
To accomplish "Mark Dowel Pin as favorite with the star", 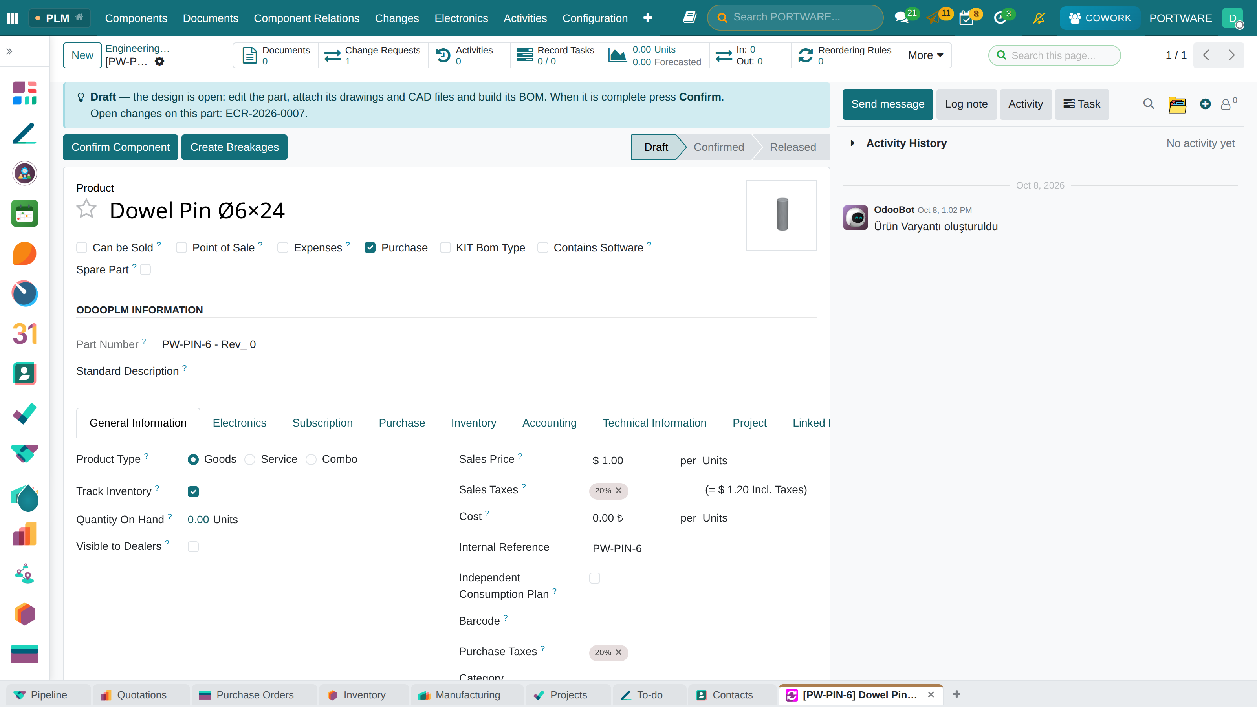I will point(86,209).
